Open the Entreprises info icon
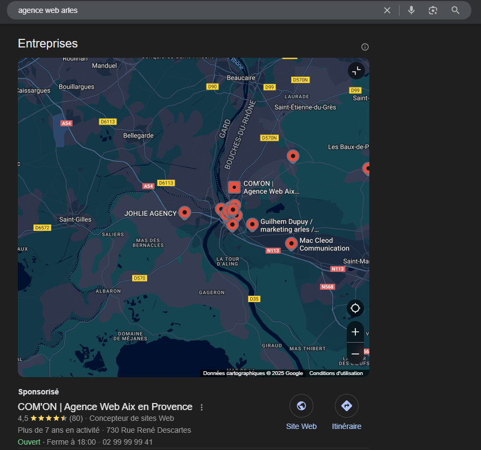The image size is (481, 450). tap(365, 47)
